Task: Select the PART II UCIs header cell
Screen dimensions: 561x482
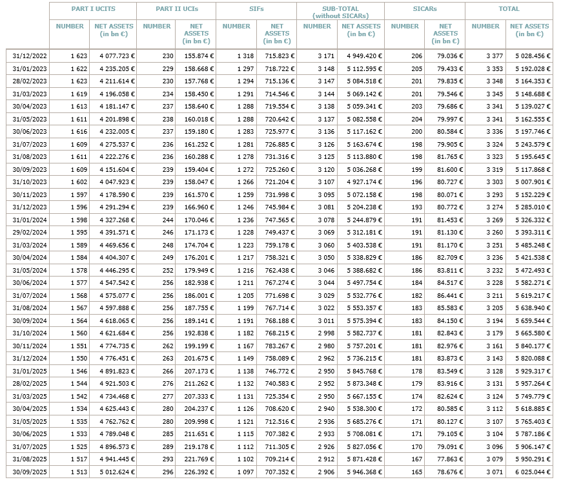Action: click(176, 10)
